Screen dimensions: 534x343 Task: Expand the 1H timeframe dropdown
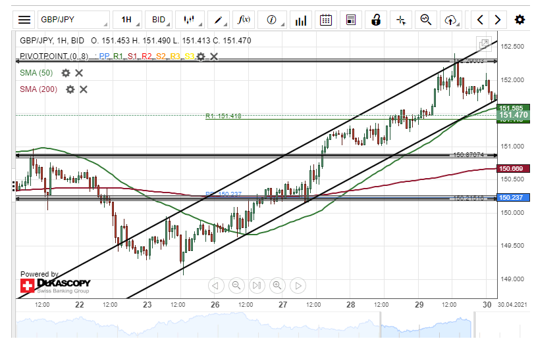[126, 20]
